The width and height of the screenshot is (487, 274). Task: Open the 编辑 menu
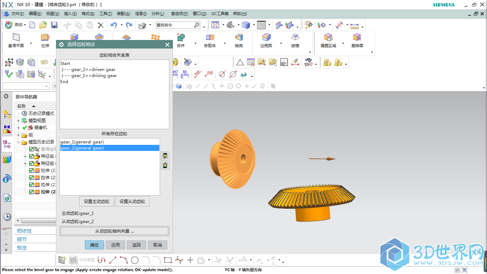click(x=35, y=14)
